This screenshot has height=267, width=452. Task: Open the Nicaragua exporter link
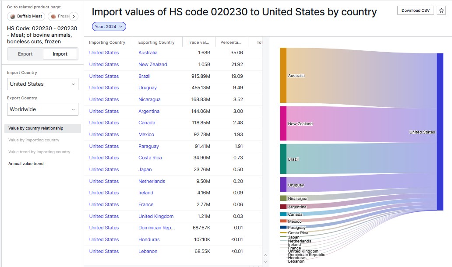(149, 99)
